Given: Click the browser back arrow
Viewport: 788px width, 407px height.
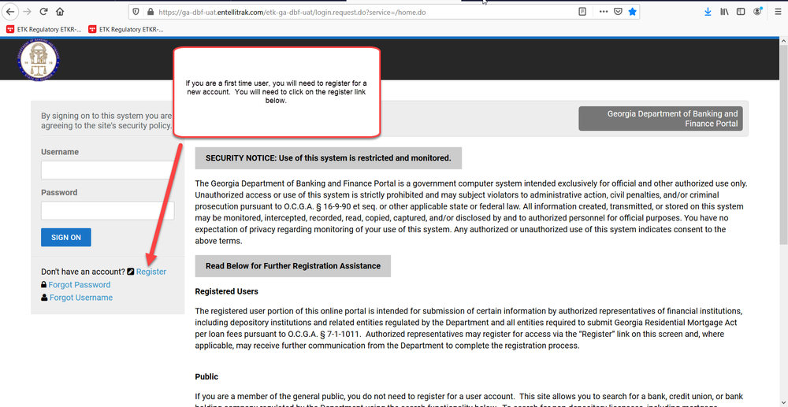Looking at the screenshot, I should click(9, 13).
